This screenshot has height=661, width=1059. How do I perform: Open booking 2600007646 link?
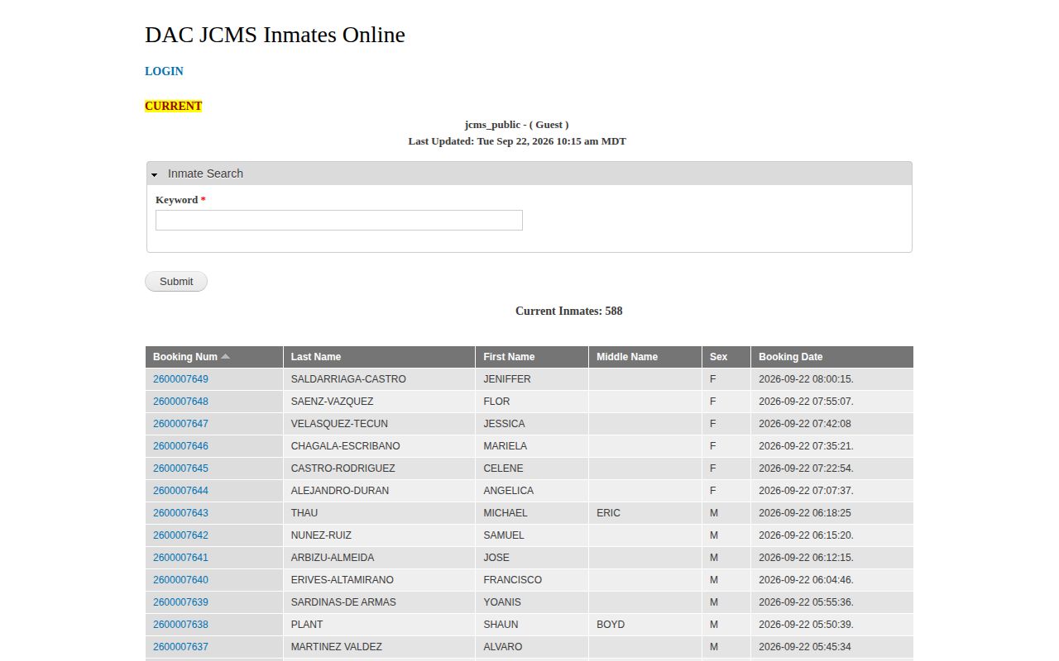[x=180, y=446]
